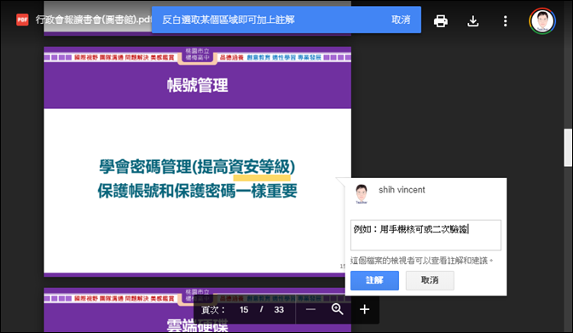The width and height of the screenshot is (573, 333).
Task: Click the banner text 反白選取某個區域即可加上註解
Action: 229,20
